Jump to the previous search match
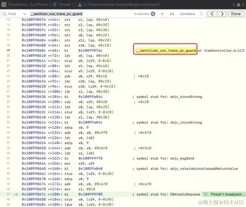246x207 pixels. tap(212, 14)
